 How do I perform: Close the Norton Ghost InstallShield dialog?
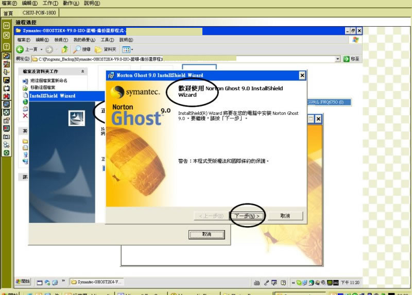302,76
